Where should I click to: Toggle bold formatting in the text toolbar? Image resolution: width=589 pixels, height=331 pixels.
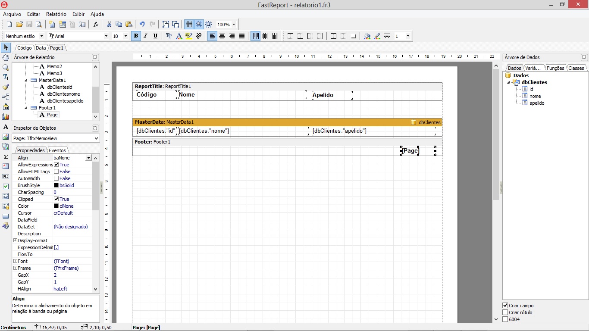pos(136,36)
